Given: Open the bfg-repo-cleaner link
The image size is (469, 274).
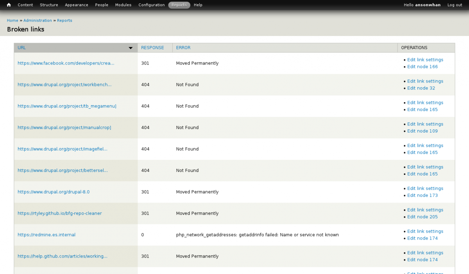Looking at the screenshot, I should click(x=59, y=214).
